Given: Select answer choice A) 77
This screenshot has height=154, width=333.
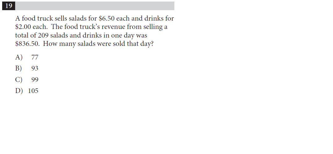Looking at the screenshot, I should coord(27,57).
